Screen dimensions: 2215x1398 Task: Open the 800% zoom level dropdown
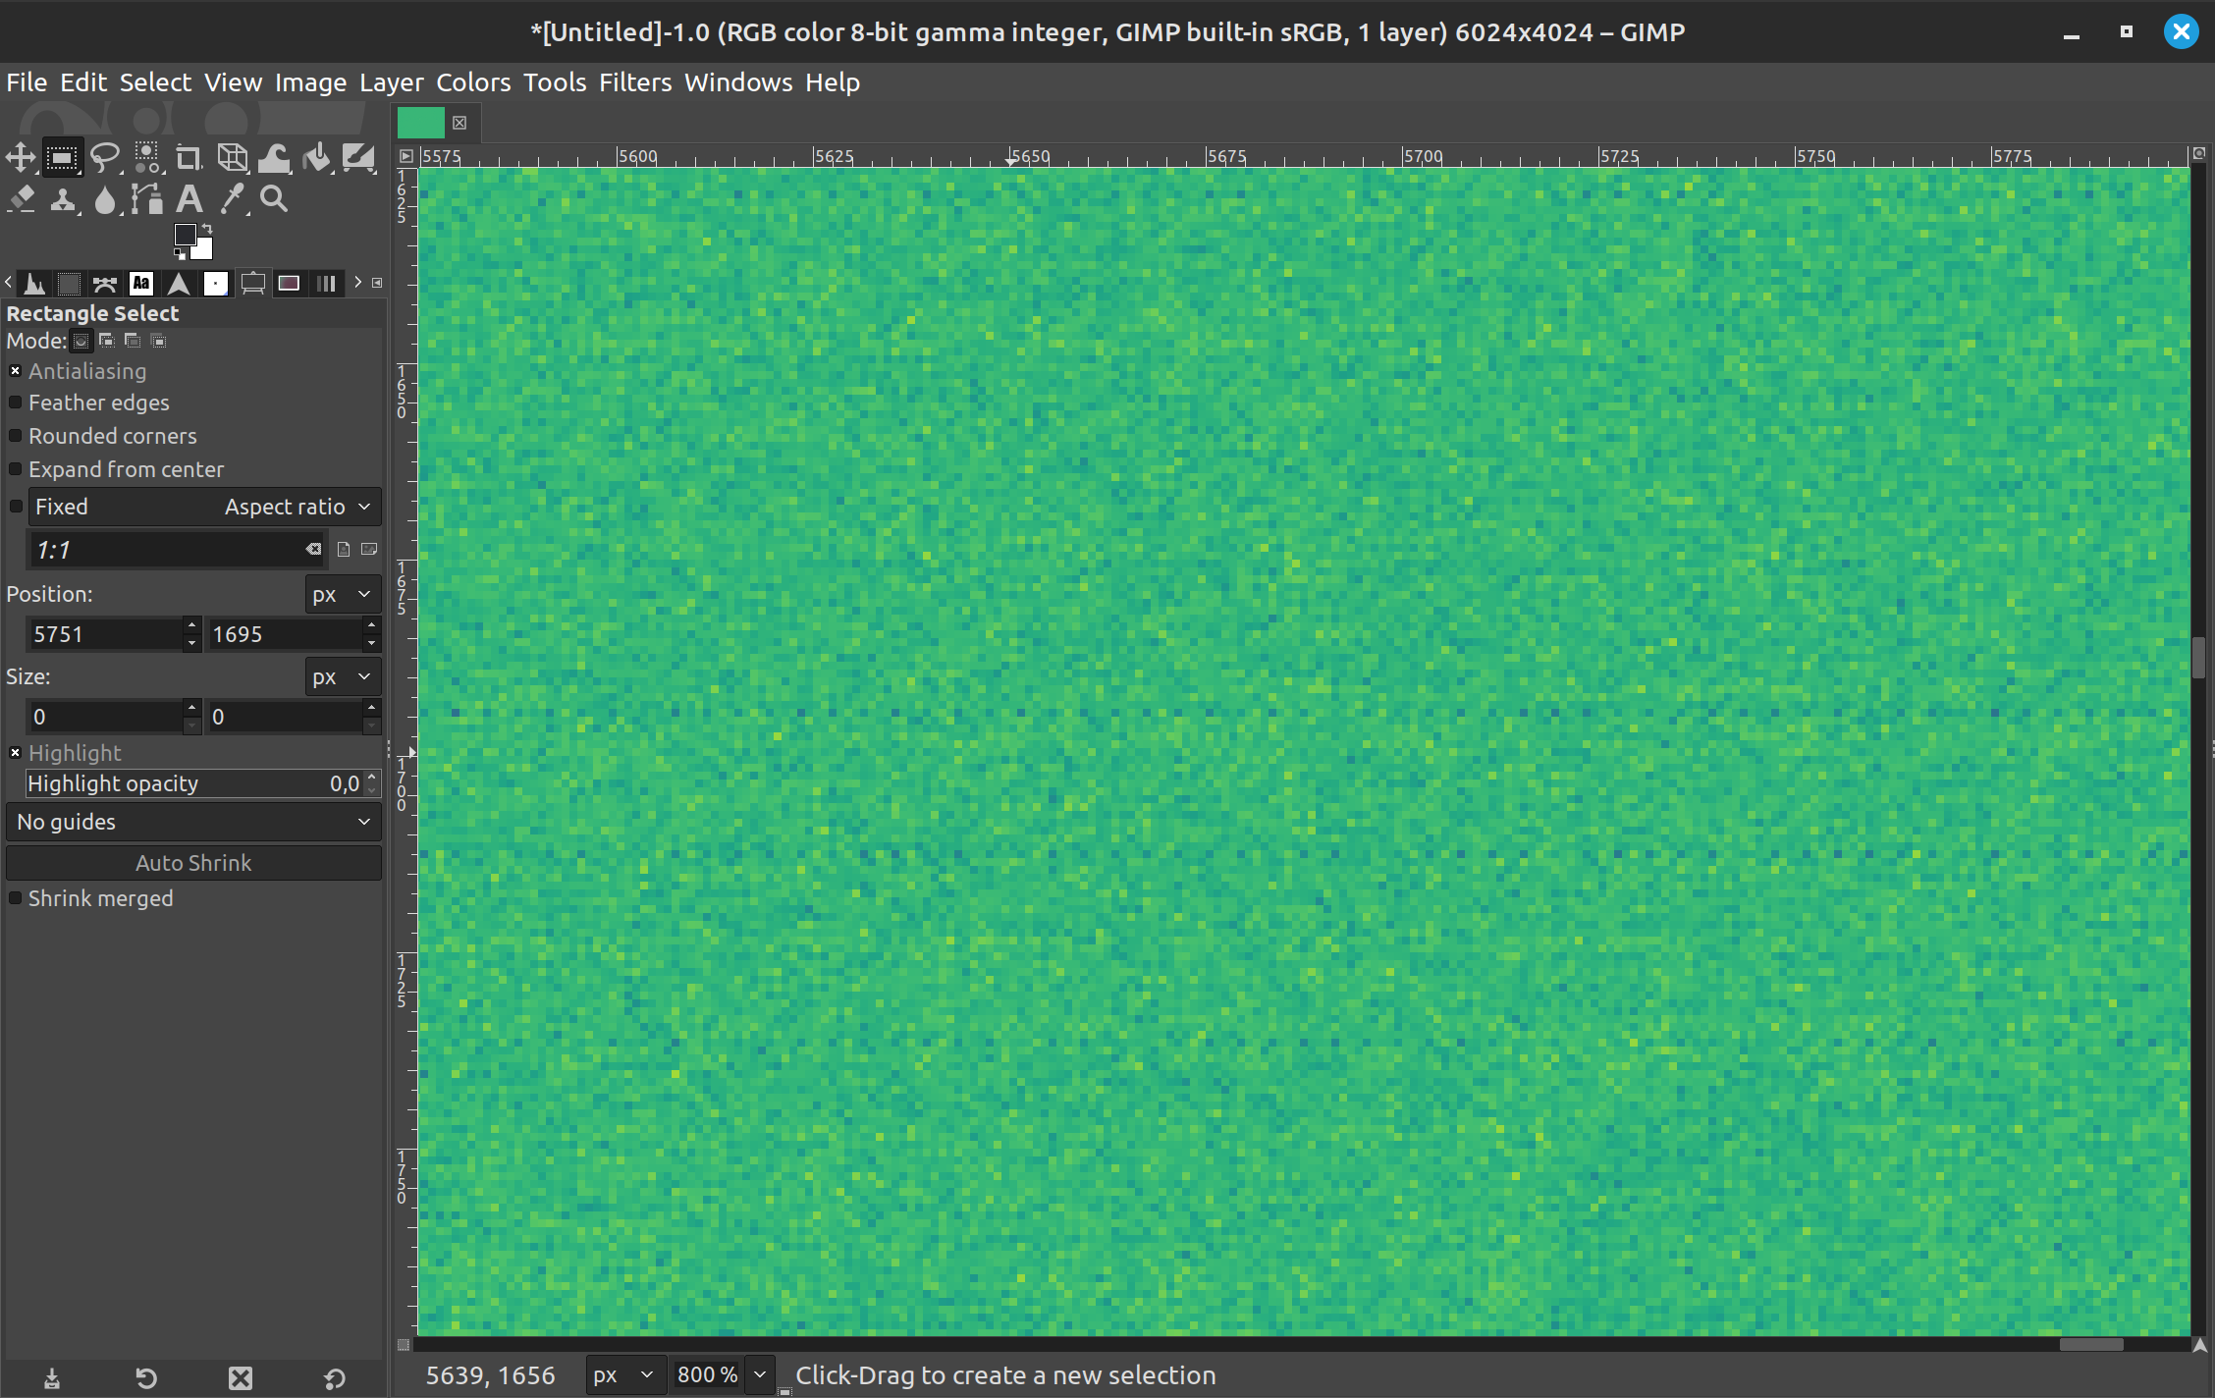pyautogui.click(x=760, y=1374)
